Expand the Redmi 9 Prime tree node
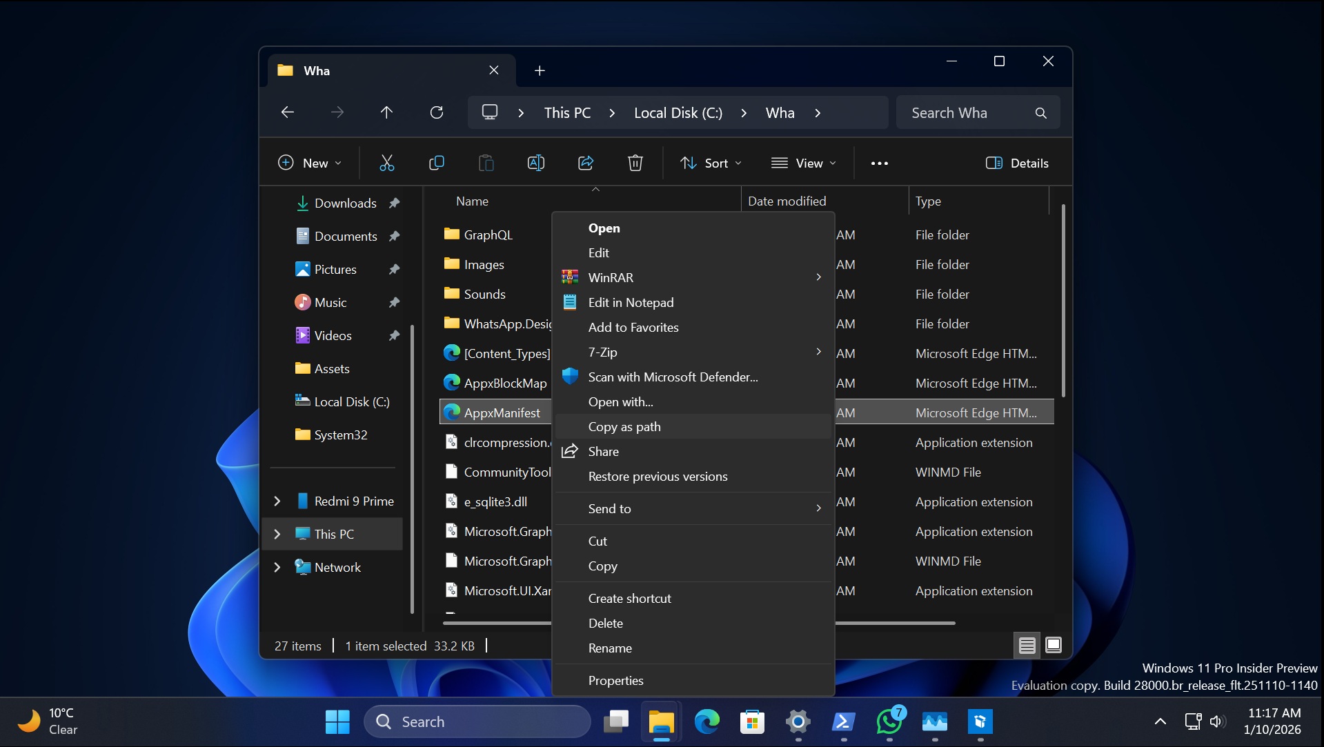Screen dimensions: 1324x747 (277, 501)
